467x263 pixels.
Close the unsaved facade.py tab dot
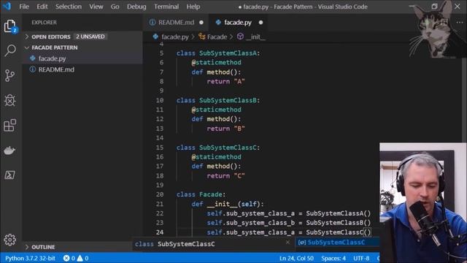point(261,23)
